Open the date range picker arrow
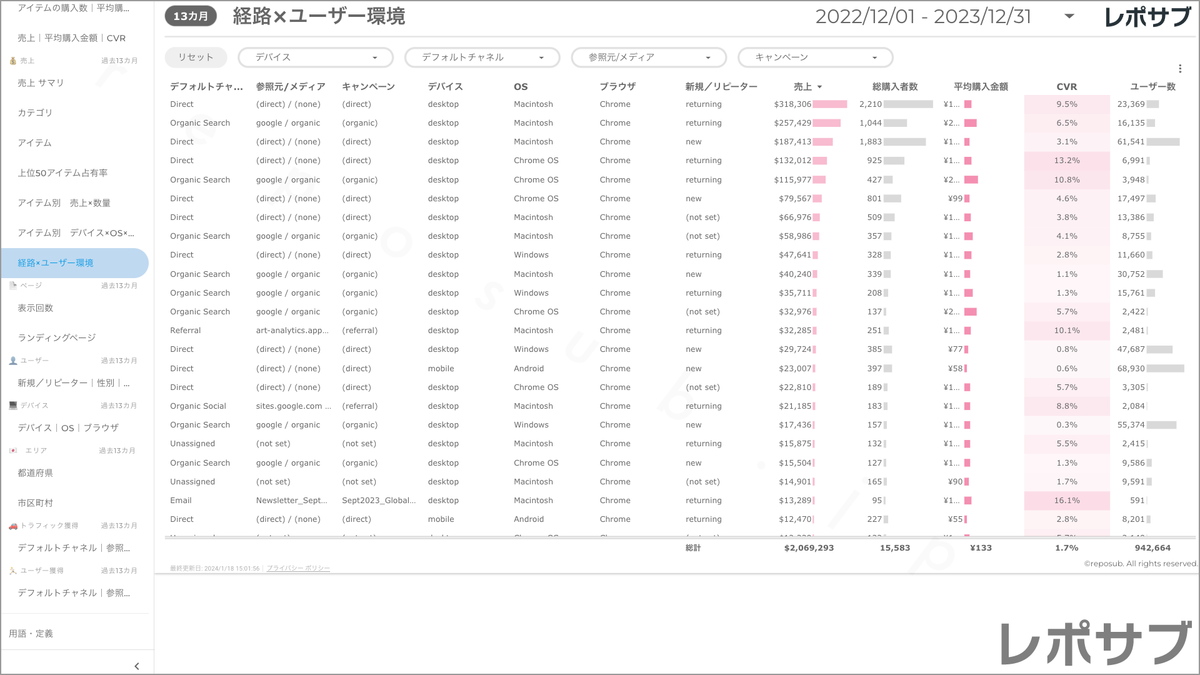This screenshot has width=1200, height=675. pyautogui.click(x=1069, y=16)
